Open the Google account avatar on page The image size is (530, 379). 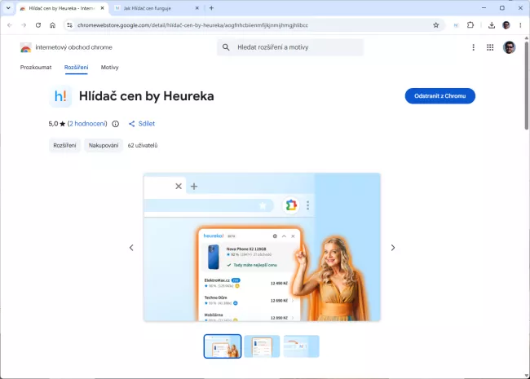(509, 47)
